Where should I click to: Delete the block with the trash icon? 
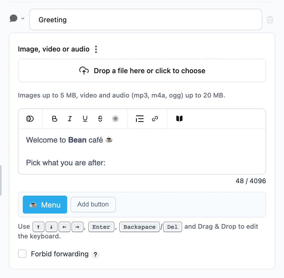270,20
